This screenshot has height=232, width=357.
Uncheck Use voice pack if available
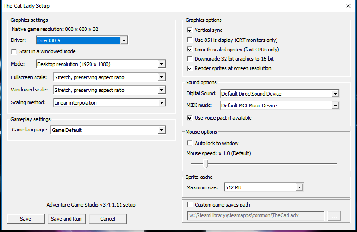190,118
